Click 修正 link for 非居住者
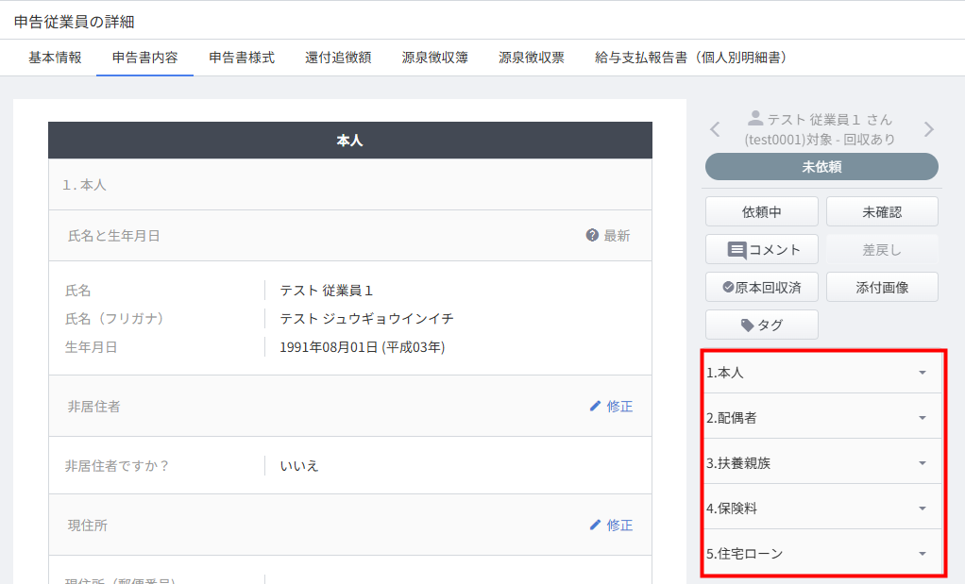 coord(611,407)
